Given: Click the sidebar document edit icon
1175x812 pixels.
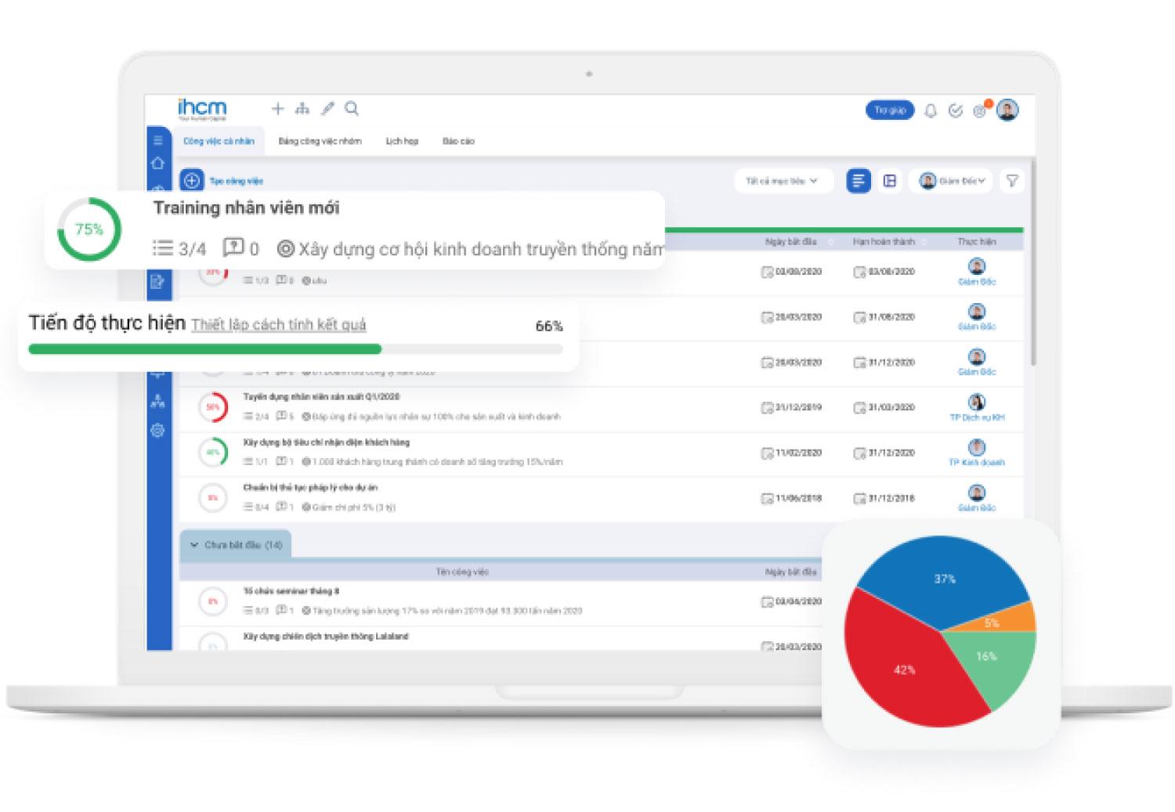Looking at the screenshot, I should 157,282.
